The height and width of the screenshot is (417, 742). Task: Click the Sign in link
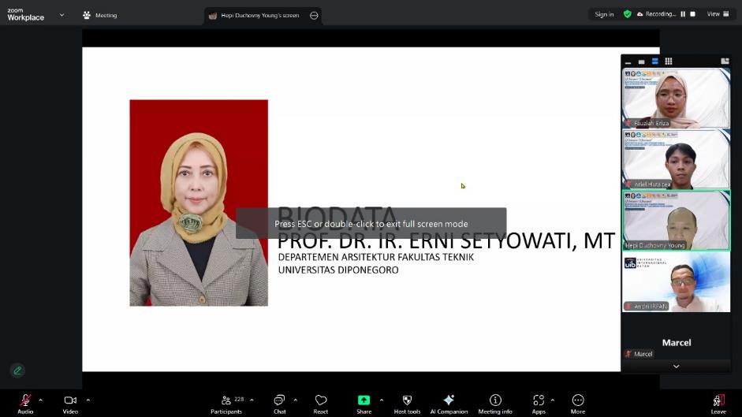tap(604, 14)
